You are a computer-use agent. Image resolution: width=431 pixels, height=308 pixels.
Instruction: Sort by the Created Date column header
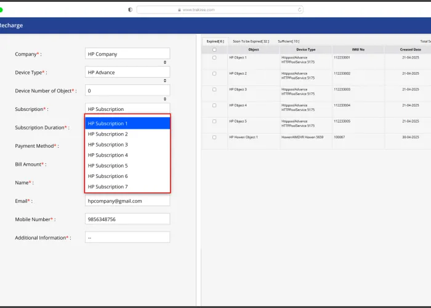(x=410, y=49)
